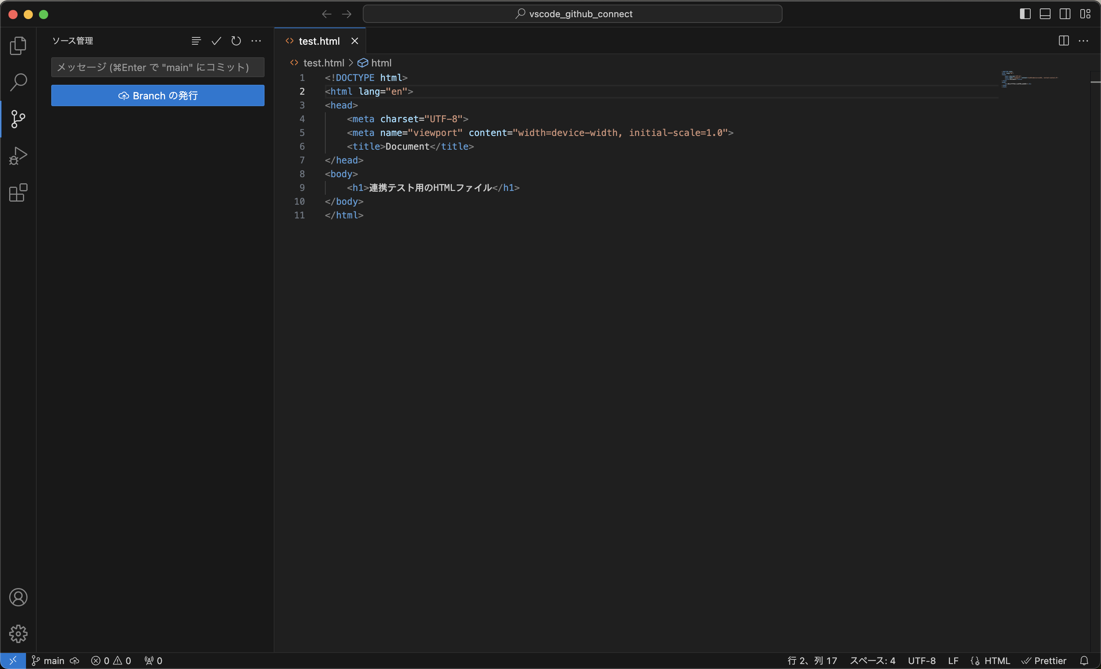Refresh the source control repository
This screenshot has height=669, width=1101.
click(236, 40)
